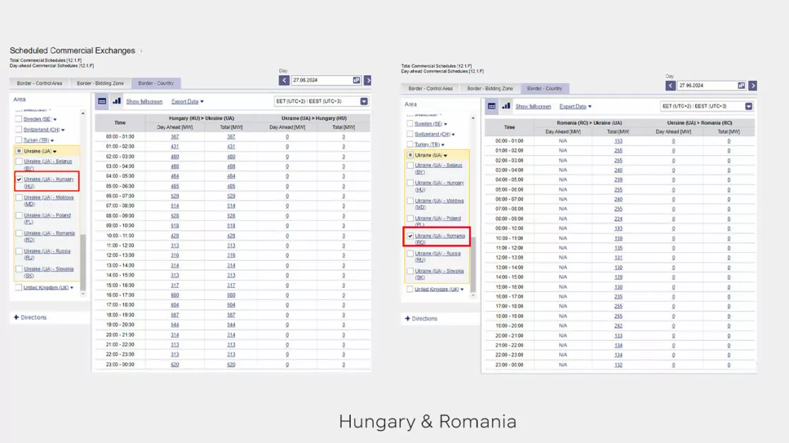The height and width of the screenshot is (443, 789).
Task: Open Export Data dropdown in Hungary panel
Action: [187, 101]
